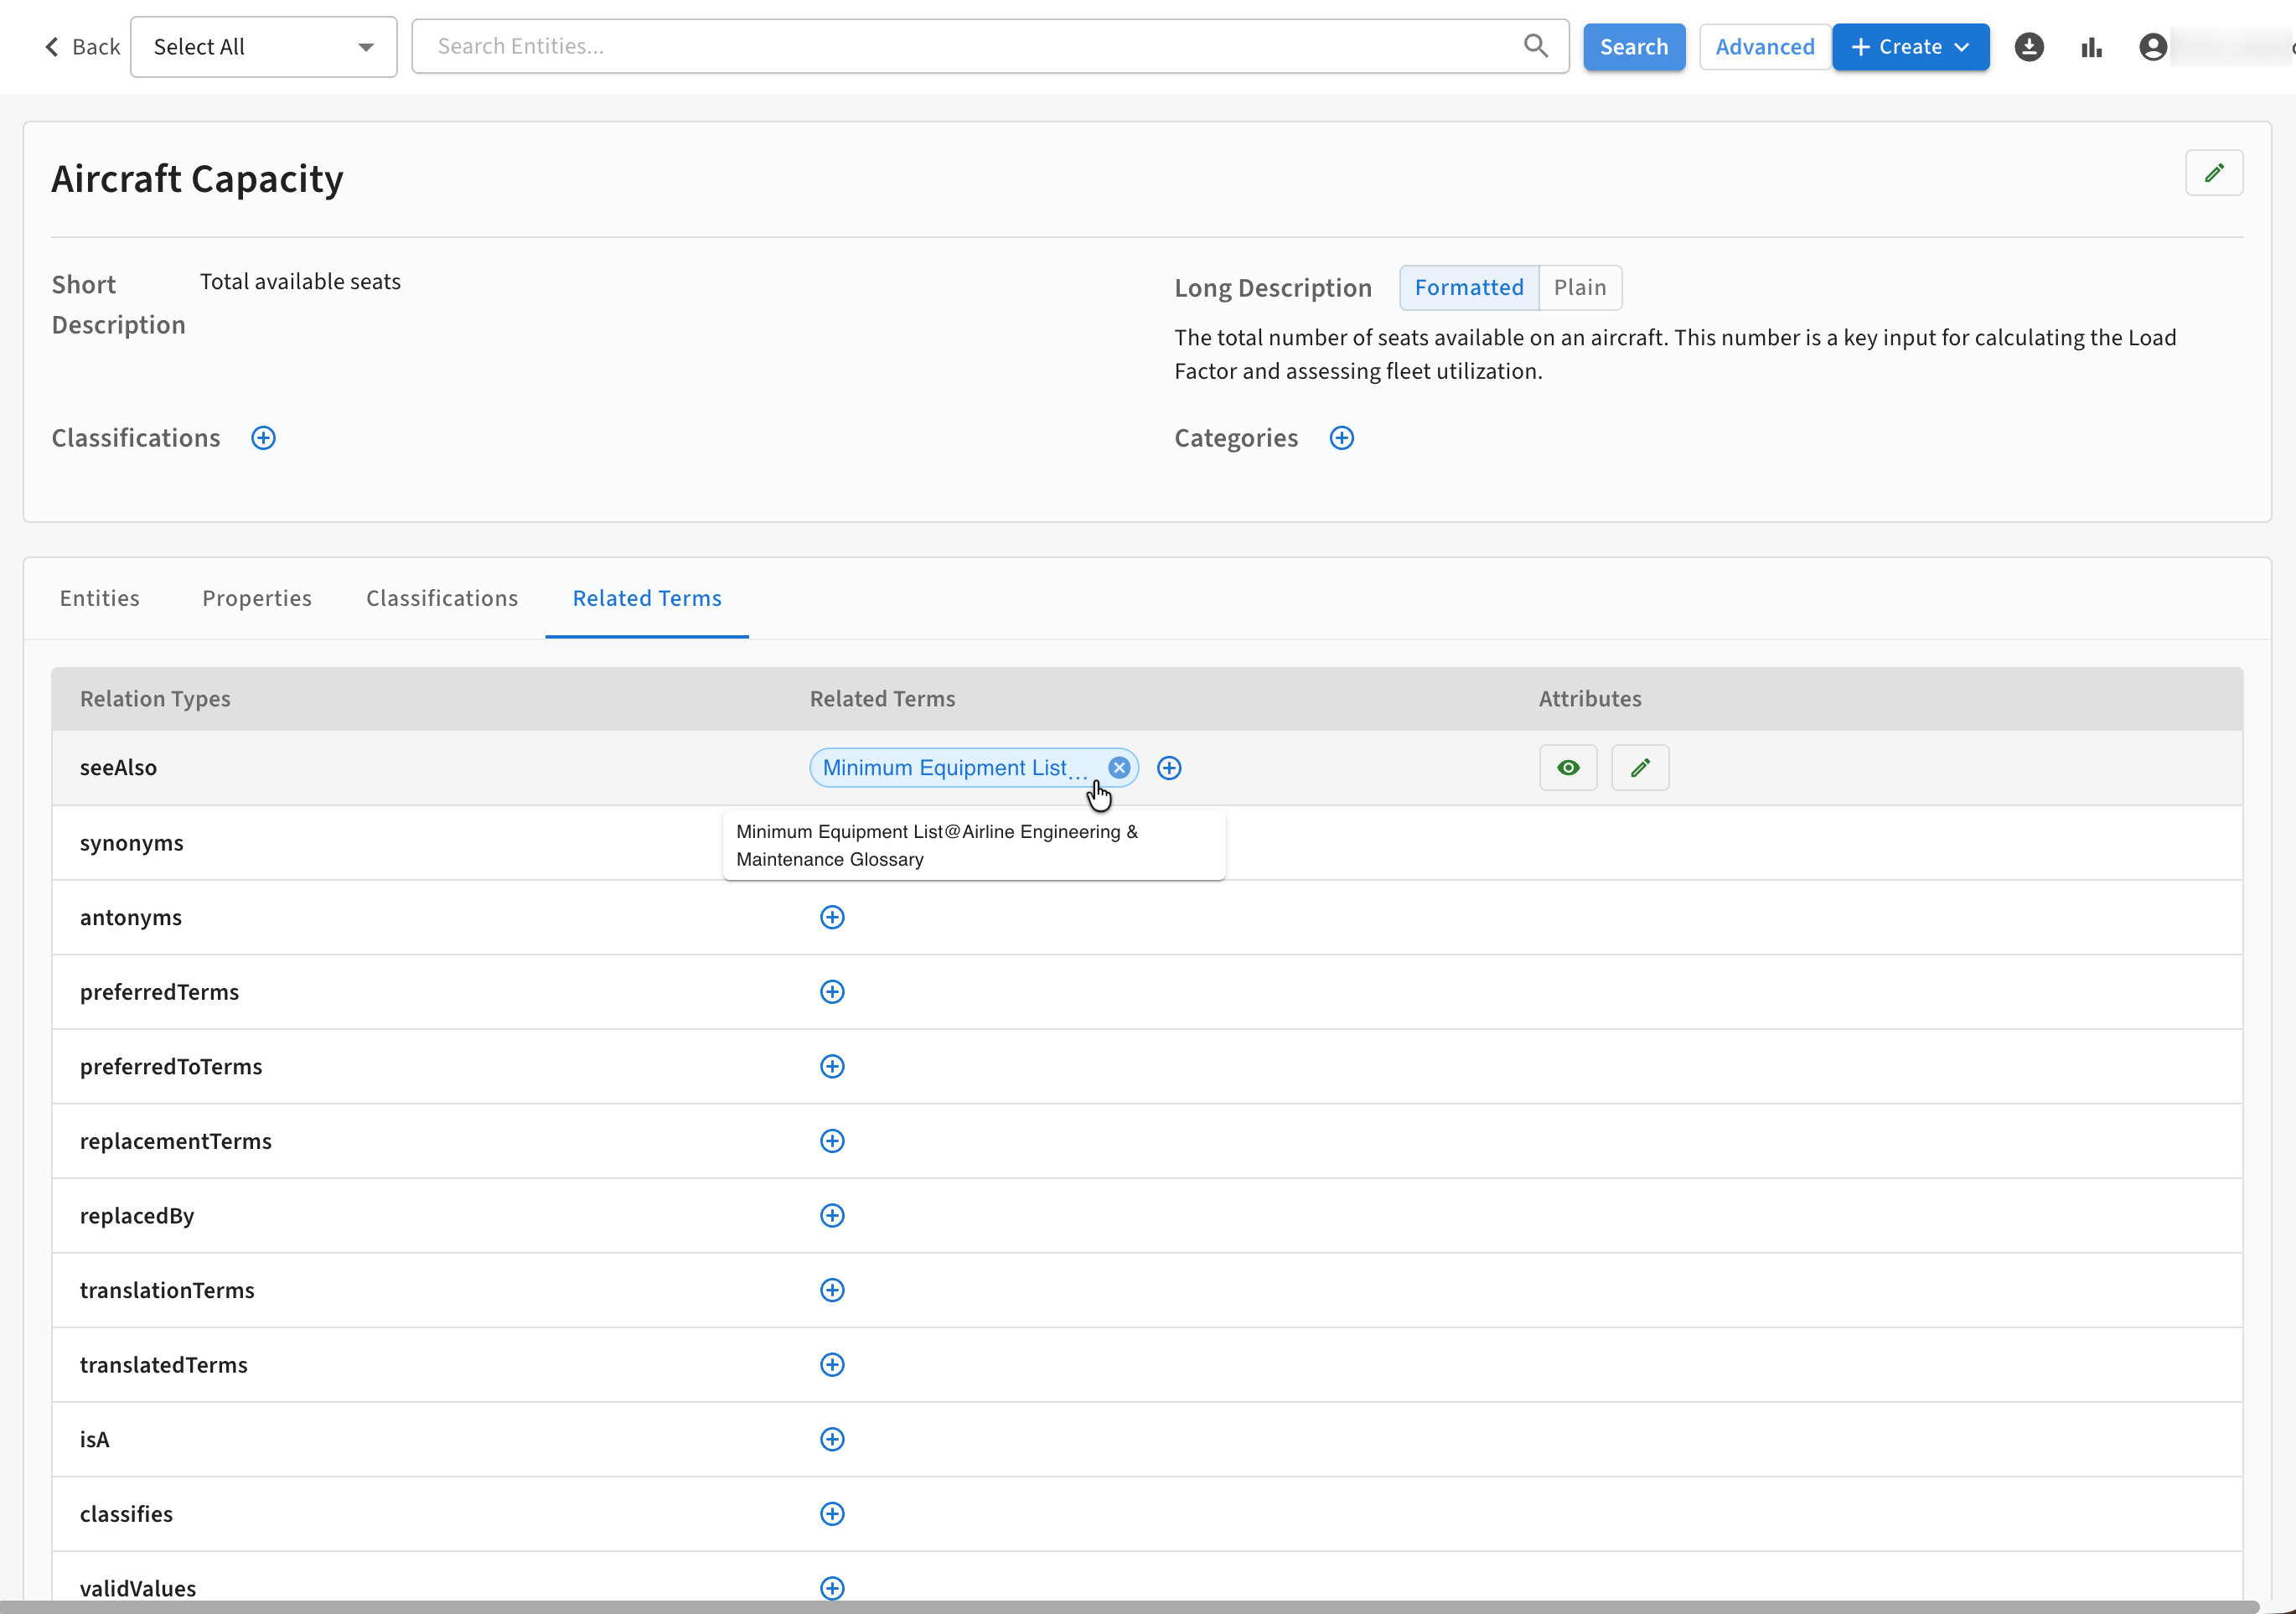Remove the Minimum Equipment List related term
Image resolution: width=2296 pixels, height=1614 pixels.
1119,767
